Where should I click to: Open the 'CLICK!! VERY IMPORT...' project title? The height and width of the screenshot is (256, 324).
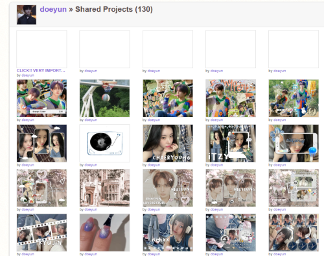(41, 70)
